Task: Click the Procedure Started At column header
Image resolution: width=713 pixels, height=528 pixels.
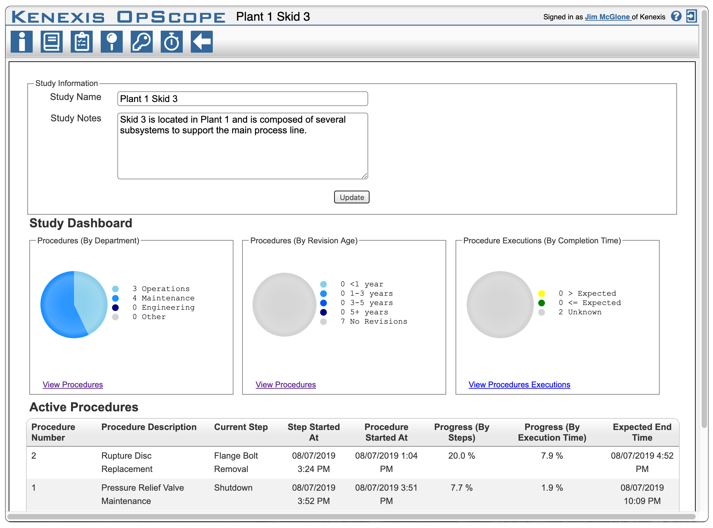Action: (387, 432)
